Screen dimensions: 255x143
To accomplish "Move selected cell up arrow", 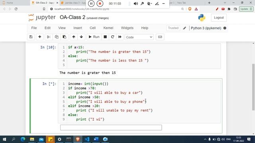I will pos(74,37).
